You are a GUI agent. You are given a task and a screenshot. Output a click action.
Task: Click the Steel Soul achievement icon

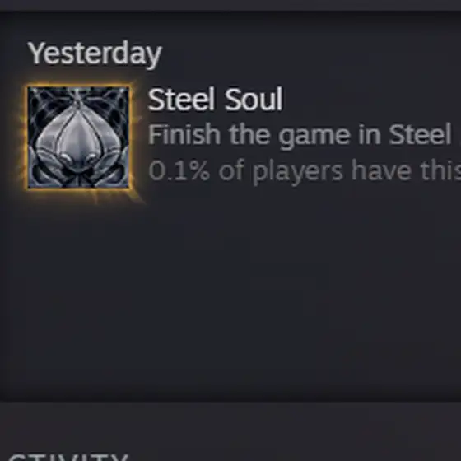coord(78,137)
